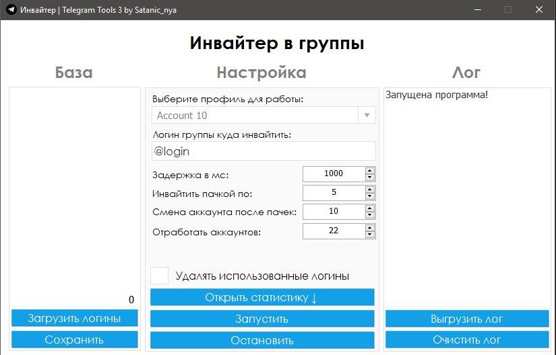Increase account switch after batches value
This screenshot has width=556, height=355.
point(370,208)
